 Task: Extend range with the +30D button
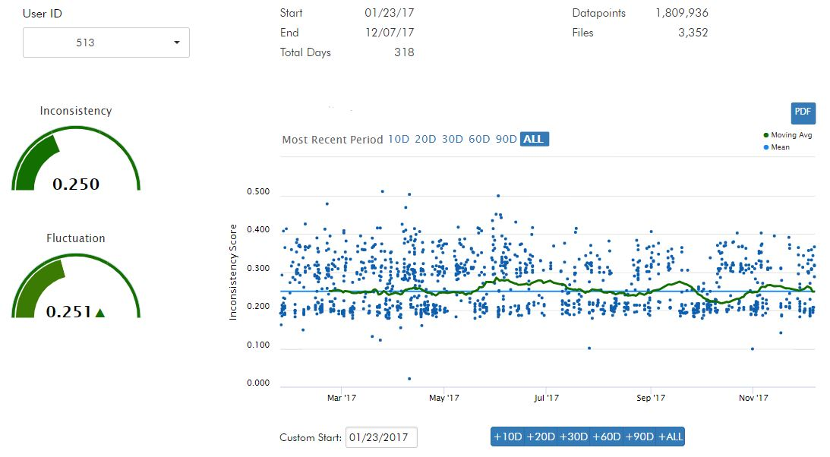coord(574,437)
